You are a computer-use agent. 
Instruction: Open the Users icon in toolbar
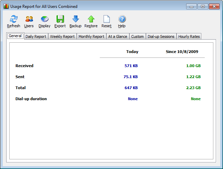[29, 19]
